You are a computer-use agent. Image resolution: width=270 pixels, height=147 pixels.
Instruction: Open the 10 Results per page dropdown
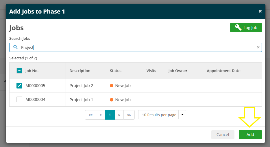coord(162,115)
